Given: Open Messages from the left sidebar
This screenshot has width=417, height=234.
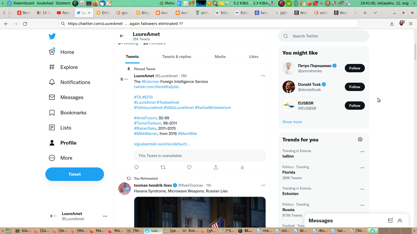Looking at the screenshot, I should 66,97.
